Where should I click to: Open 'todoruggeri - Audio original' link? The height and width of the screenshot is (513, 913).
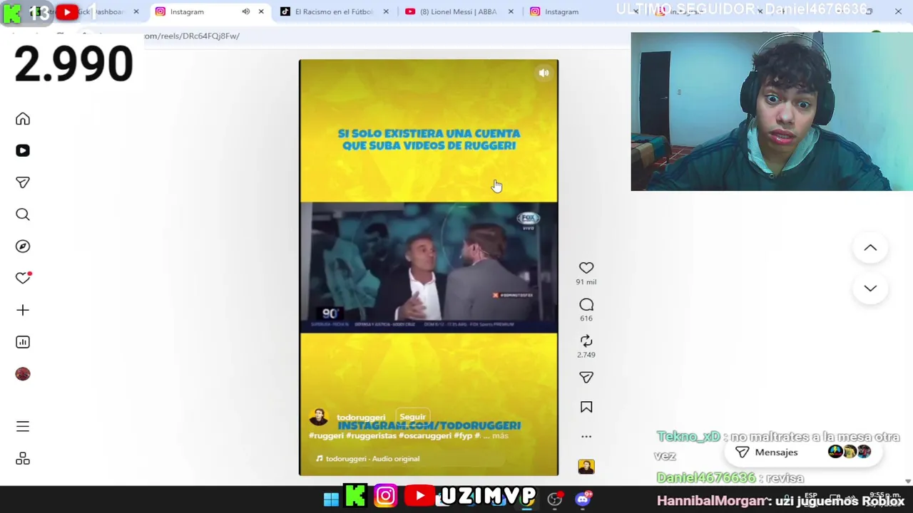click(372, 459)
